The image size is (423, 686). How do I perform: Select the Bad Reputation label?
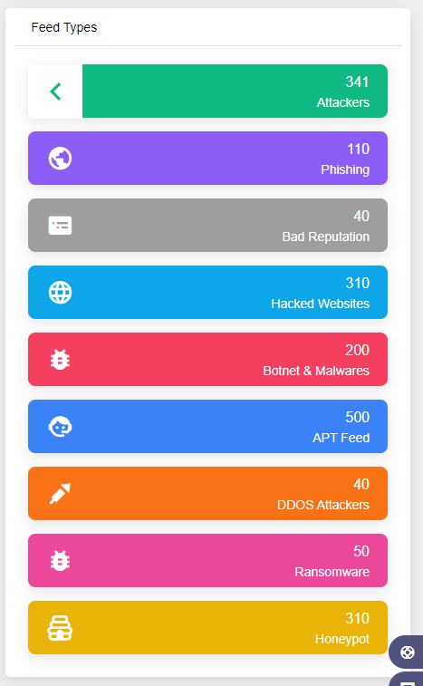click(x=326, y=237)
